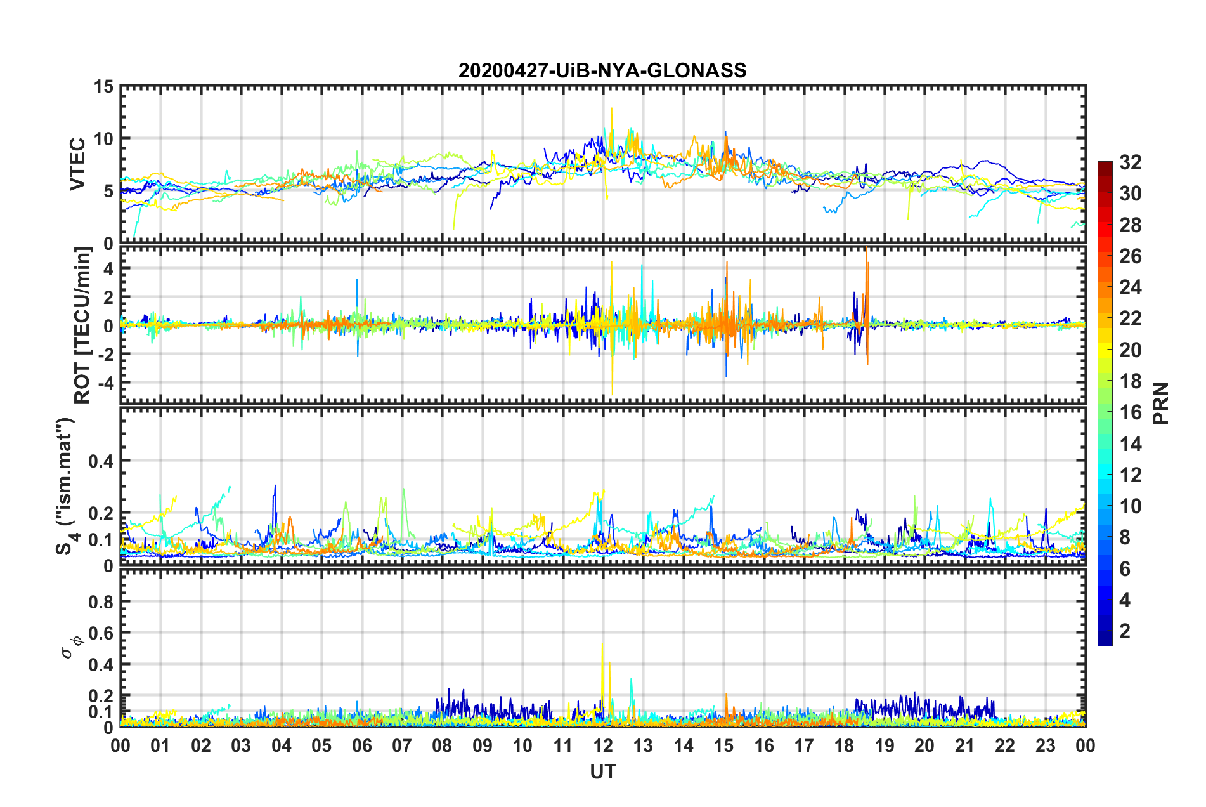Screen dimensions: 1206x807
Task: Click colorbar tick label 28
Action: click(1131, 225)
